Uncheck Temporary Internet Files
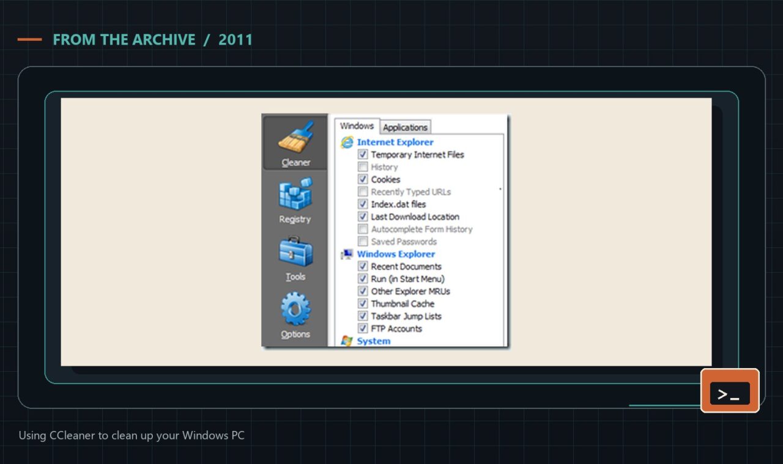 click(363, 155)
